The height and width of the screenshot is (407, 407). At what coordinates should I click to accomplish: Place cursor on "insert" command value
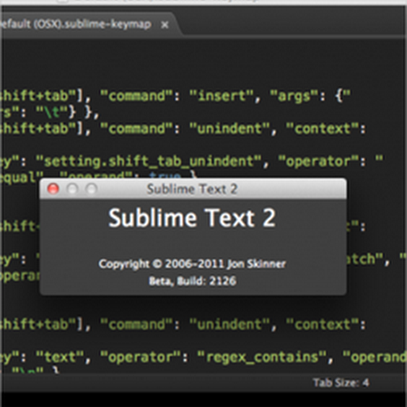click(x=221, y=96)
